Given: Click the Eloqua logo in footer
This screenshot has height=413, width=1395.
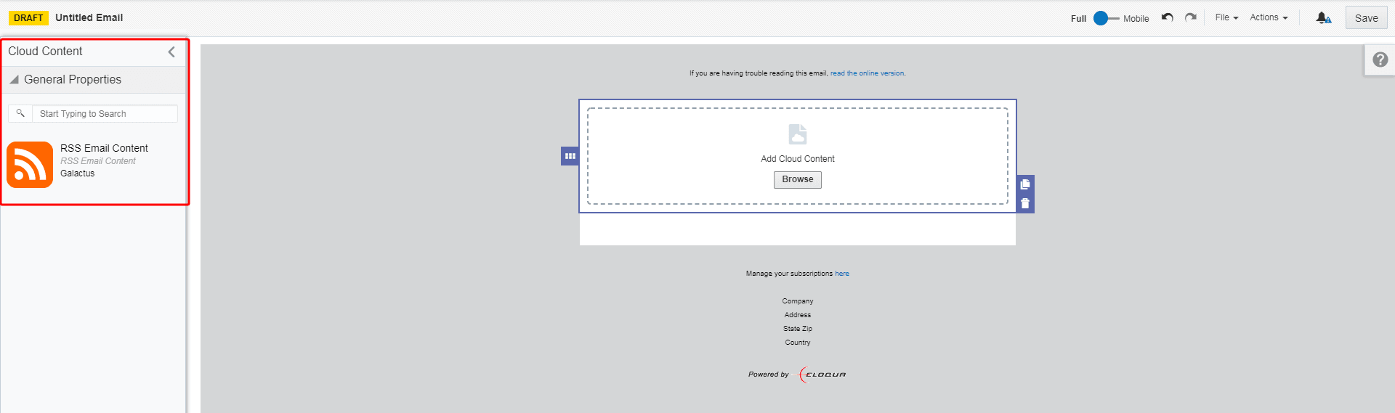Looking at the screenshot, I should pyautogui.click(x=822, y=375).
